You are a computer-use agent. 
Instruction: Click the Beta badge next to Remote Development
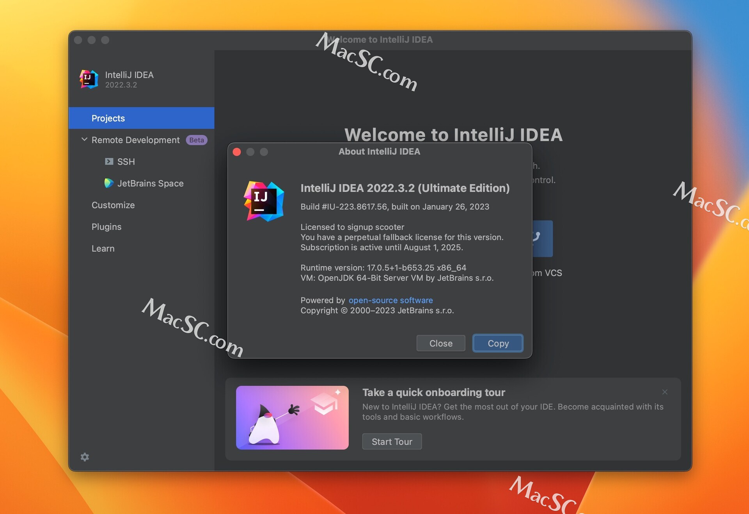(x=196, y=140)
